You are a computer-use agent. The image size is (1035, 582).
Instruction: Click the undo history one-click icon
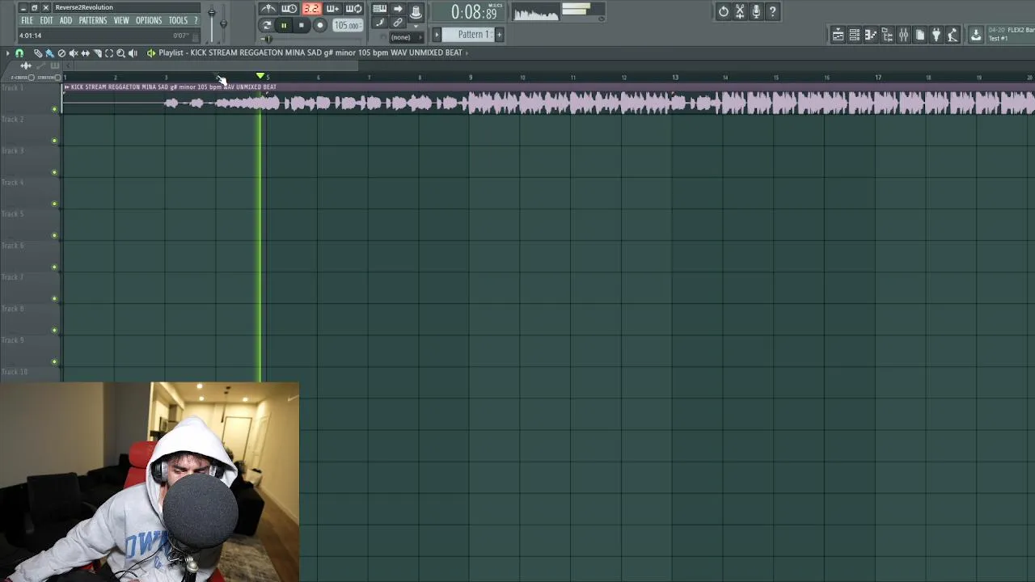724,11
